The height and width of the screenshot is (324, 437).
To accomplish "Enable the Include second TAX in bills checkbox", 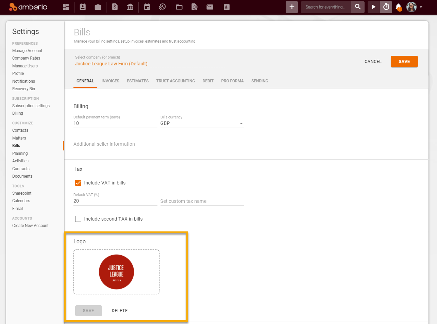I will coord(78,219).
